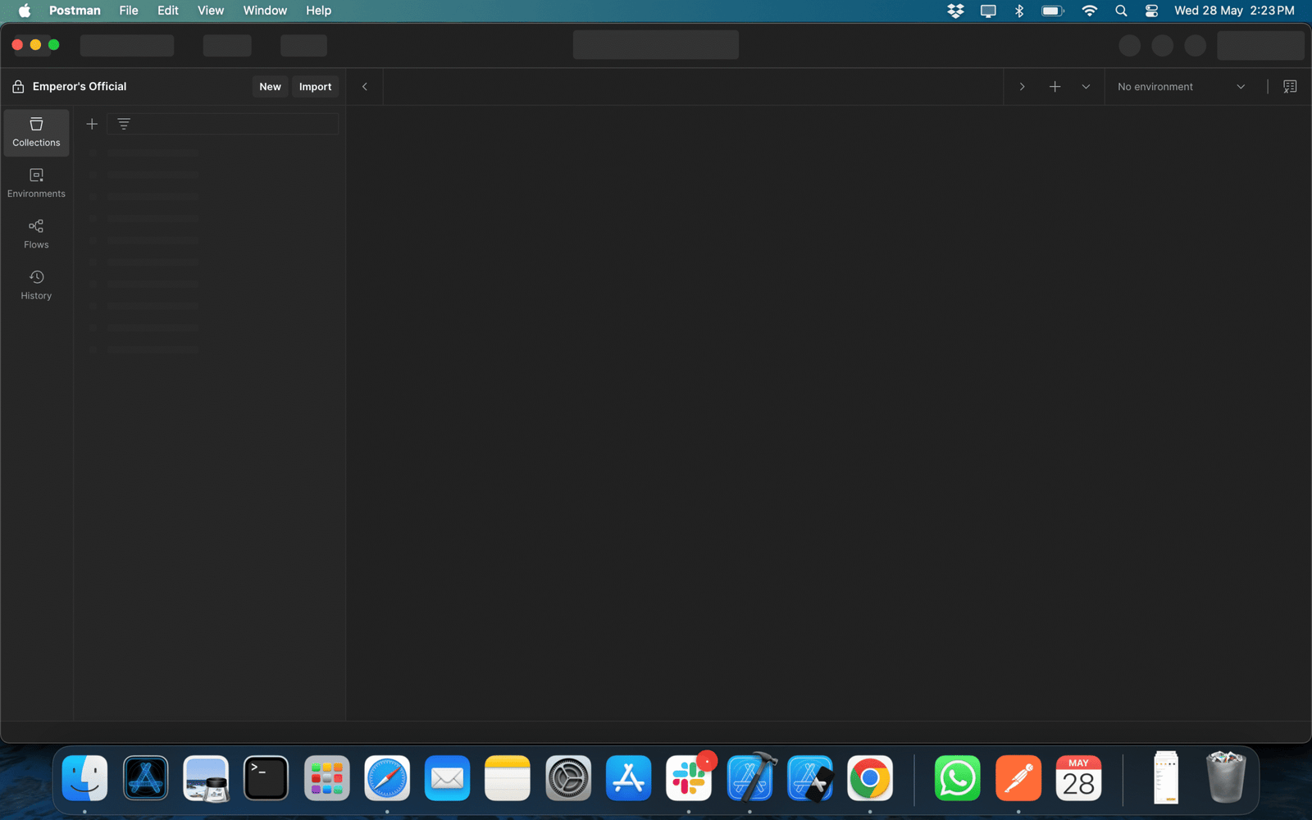This screenshot has height=820, width=1312.
Task: Click the Import button
Action: [x=315, y=87]
